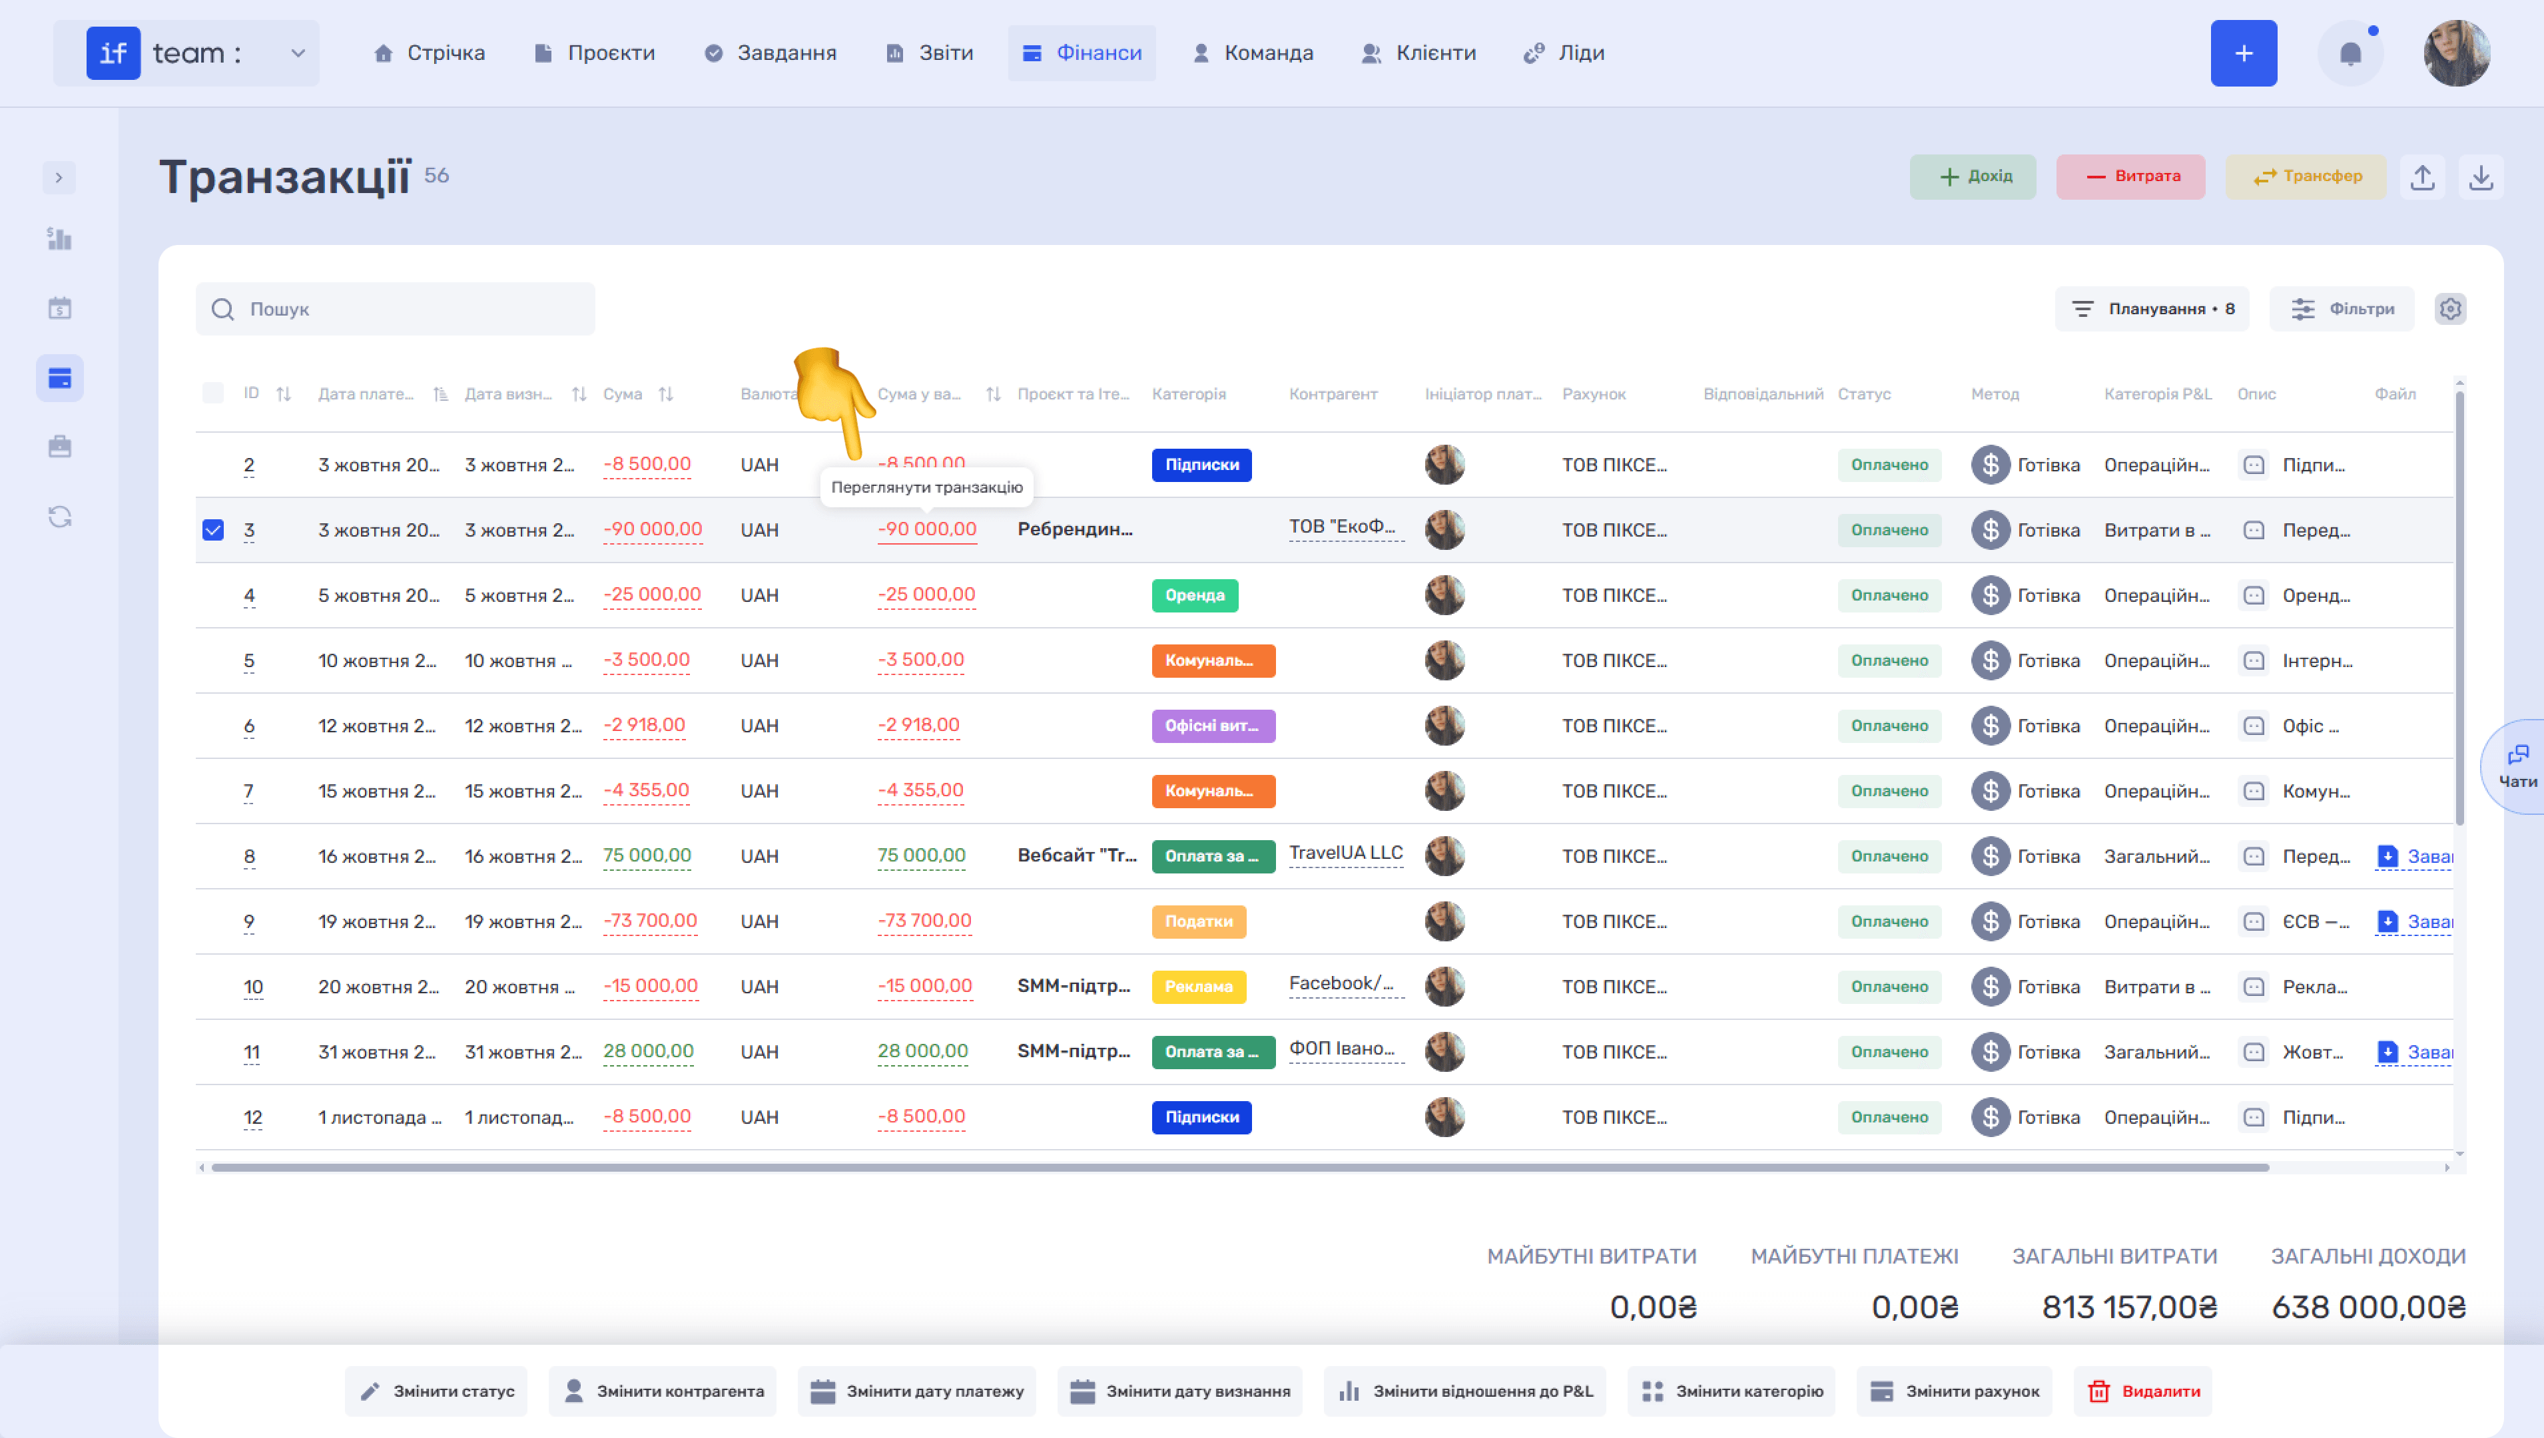The width and height of the screenshot is (2544, 1438).
Task: Open the sidebar analytics chart icon
Action: point(59,238)
